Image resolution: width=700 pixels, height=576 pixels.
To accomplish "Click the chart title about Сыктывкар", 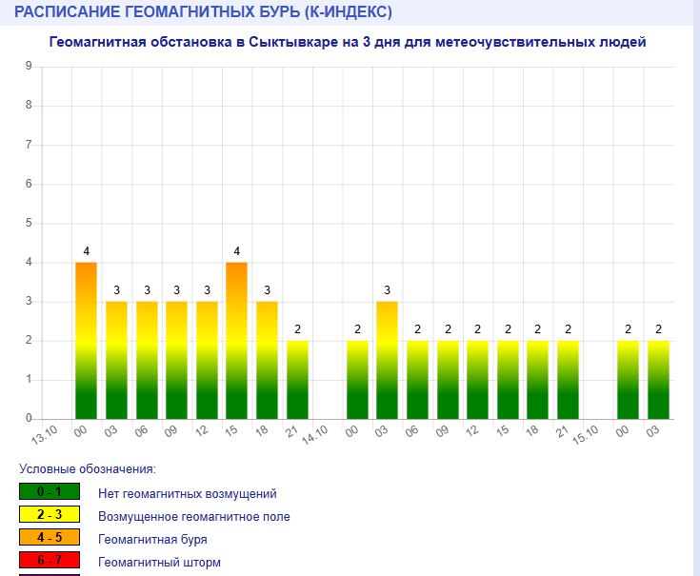I will point(348,43).
